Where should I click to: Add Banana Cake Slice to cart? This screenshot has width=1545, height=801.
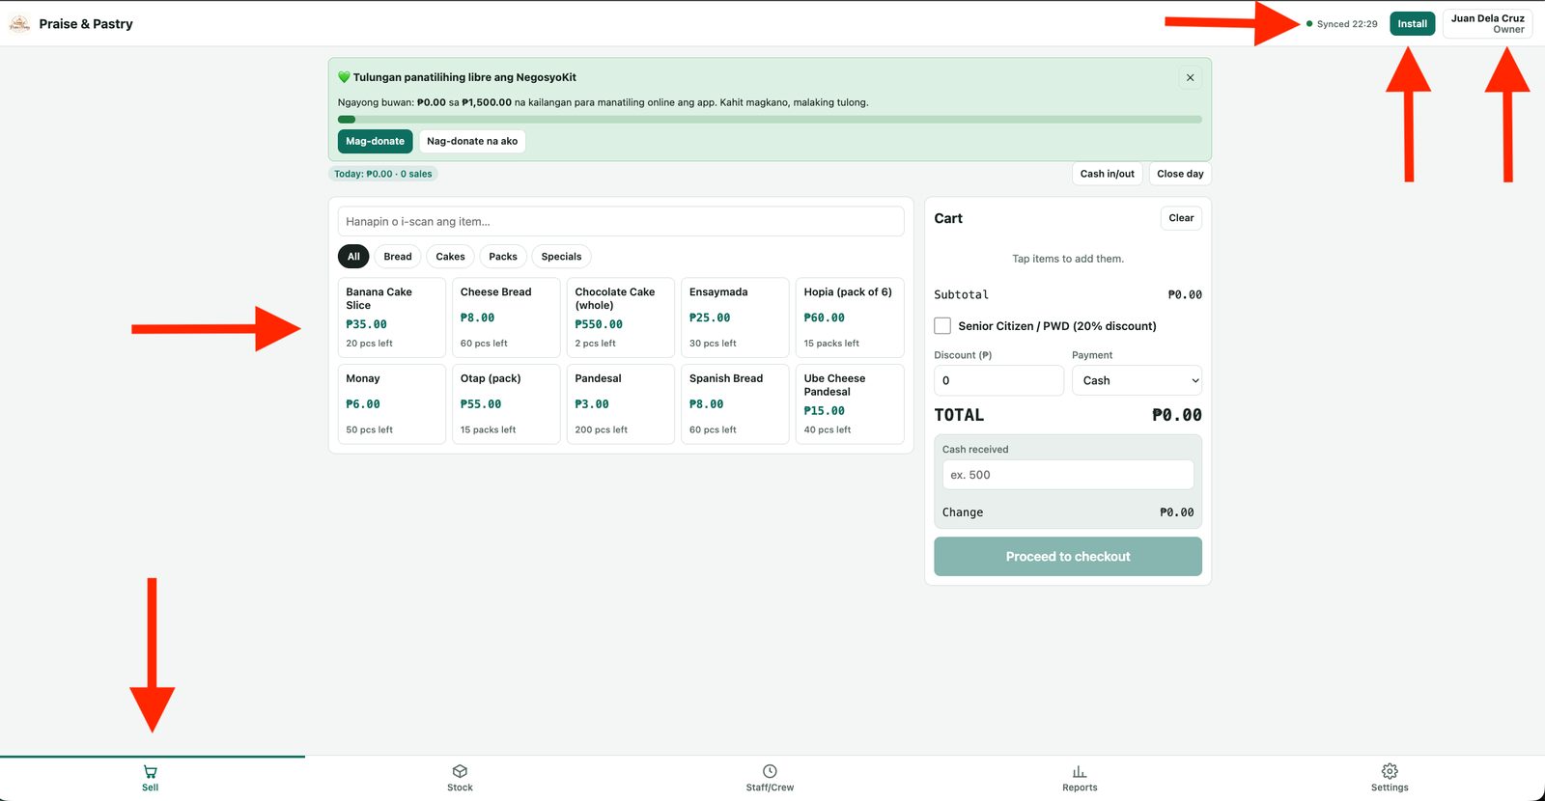(x=391, y=318)
